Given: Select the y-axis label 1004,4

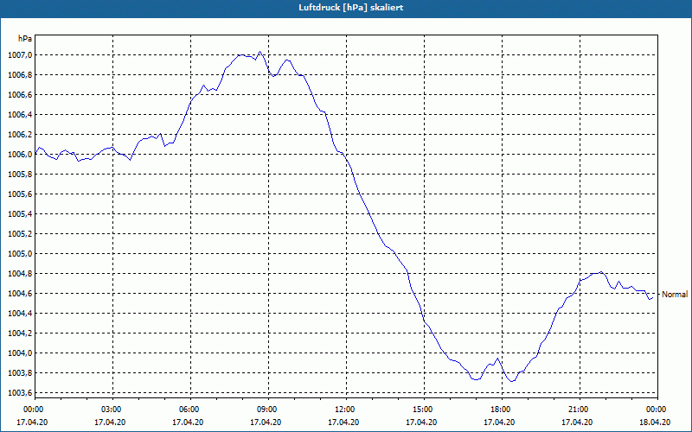Looking at the screenshot, I should pos(20,314).
